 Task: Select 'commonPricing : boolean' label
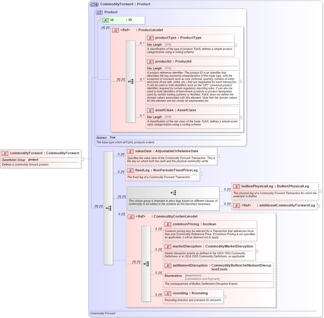click(x=194, y=224)
